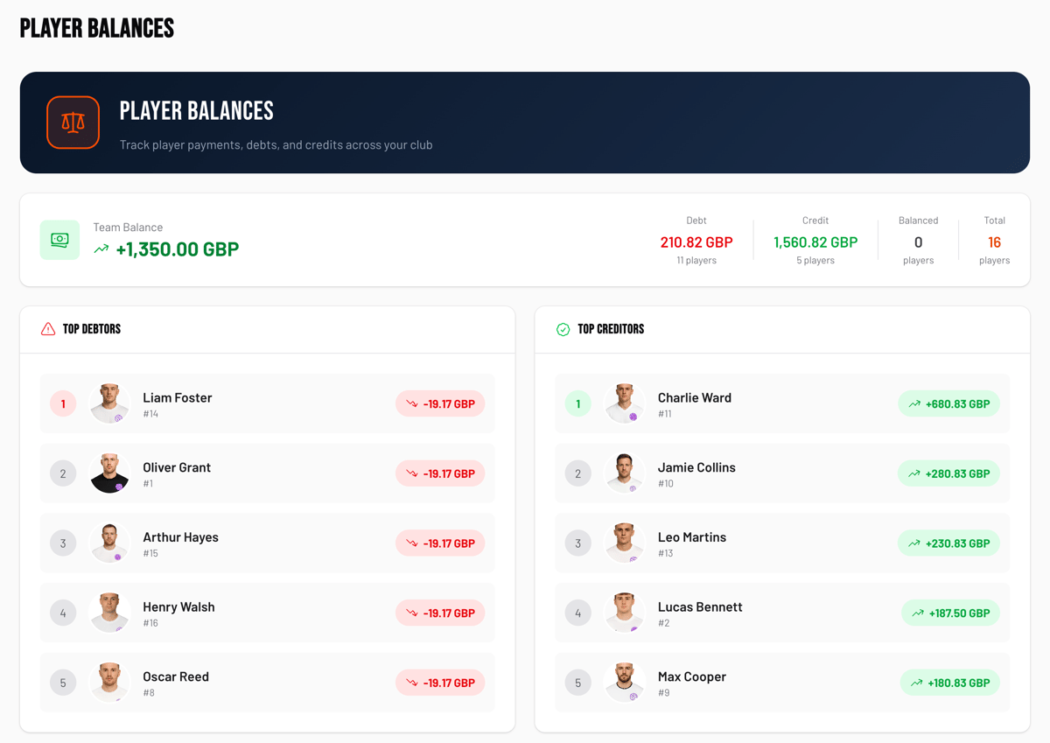Image resolution: width=1050 pixels, height=743 pixels.
Task: Expand the Credit summary showing 1,560.82 GBP
Action: [x=815, y=242]
